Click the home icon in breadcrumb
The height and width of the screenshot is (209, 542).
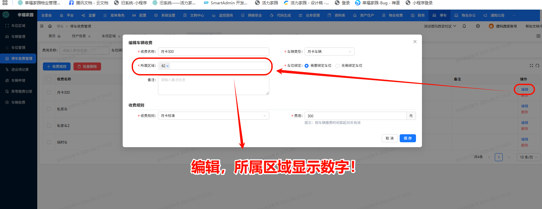pyautogui.click(x=50, y=26)
